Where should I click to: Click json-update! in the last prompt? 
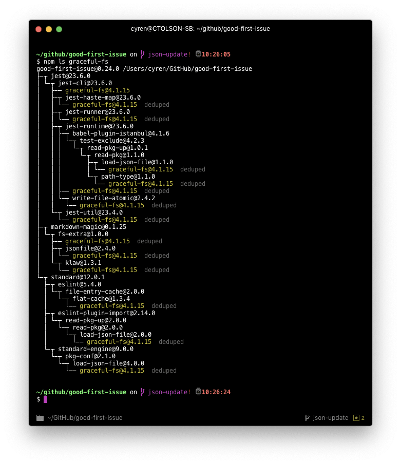coord(169,392)
